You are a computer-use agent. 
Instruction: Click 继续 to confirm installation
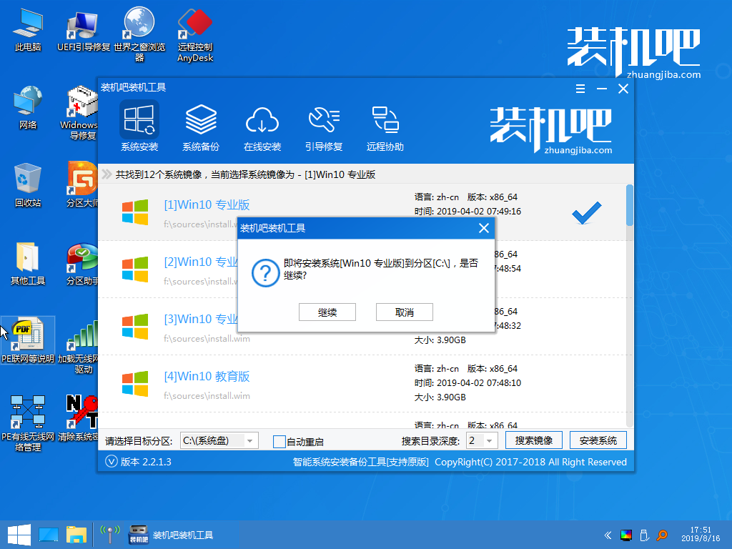[327, 312]
